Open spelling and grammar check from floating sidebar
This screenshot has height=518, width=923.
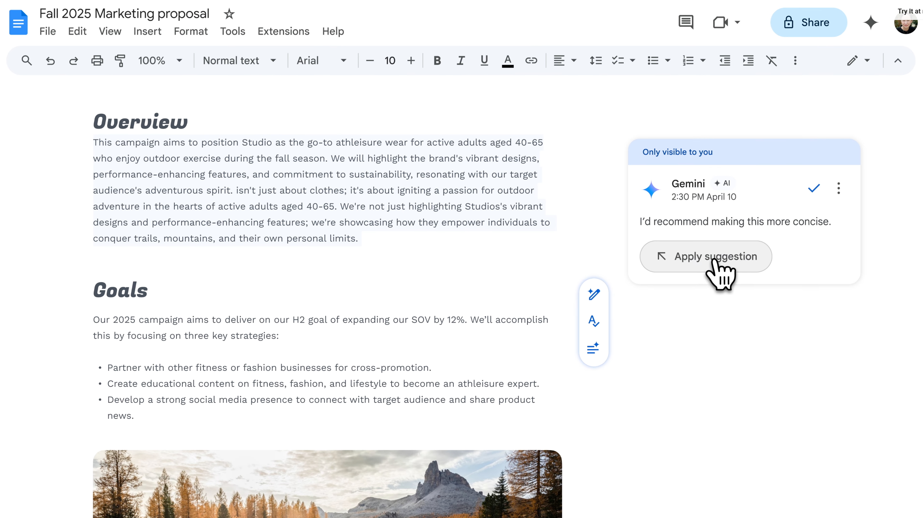click(594, 321)
